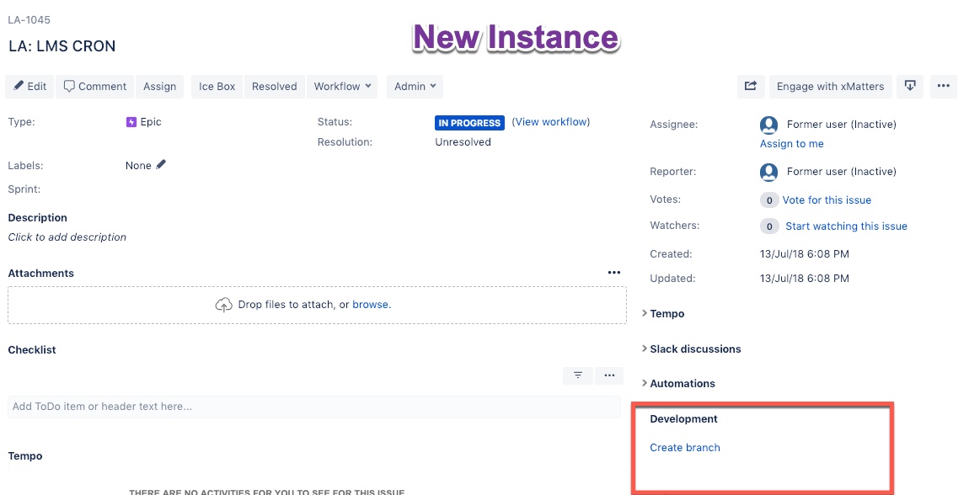Click the Attachments section heading
Image resolution: width=969 pixels, height=495 pixels.
point(40,274)
